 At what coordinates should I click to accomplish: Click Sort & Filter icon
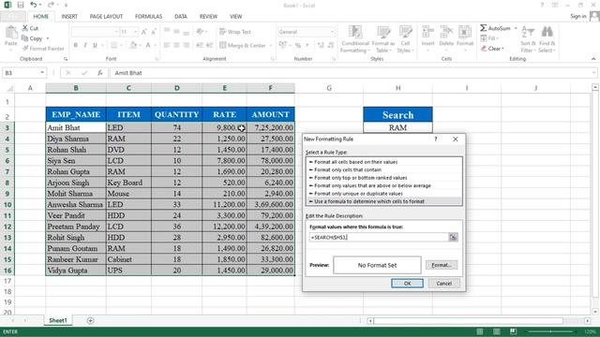[528, 33]
